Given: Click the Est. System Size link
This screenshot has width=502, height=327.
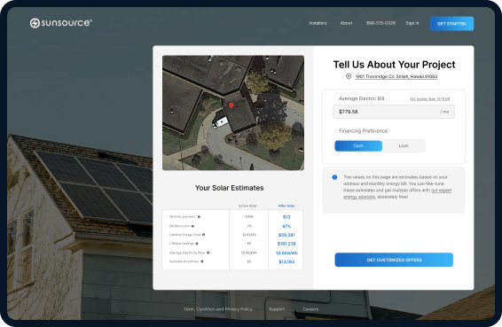Looking at the screenshot, I should pyautogui.click(x=429, y=99).
